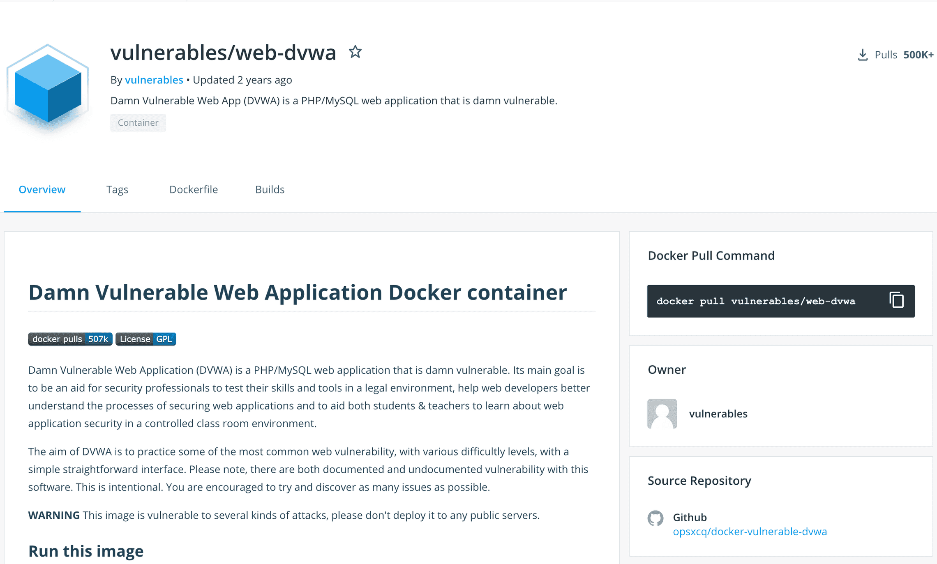Open the opsxcq/docker-vulnerable-dvwa GitHub link
This screenshot has width=937, height=564.
pyautogui.click(x=750, y=531)
